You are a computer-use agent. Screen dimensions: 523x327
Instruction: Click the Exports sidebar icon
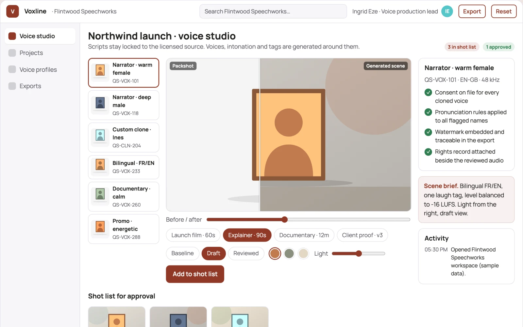pos(12,86)
